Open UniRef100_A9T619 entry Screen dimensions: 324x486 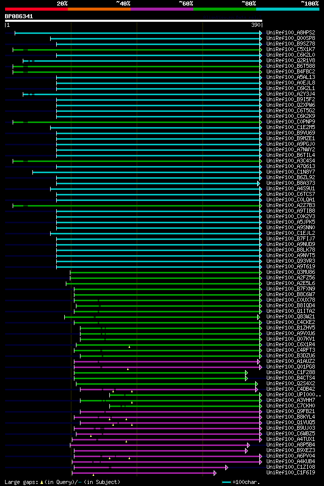pos(291,267)
